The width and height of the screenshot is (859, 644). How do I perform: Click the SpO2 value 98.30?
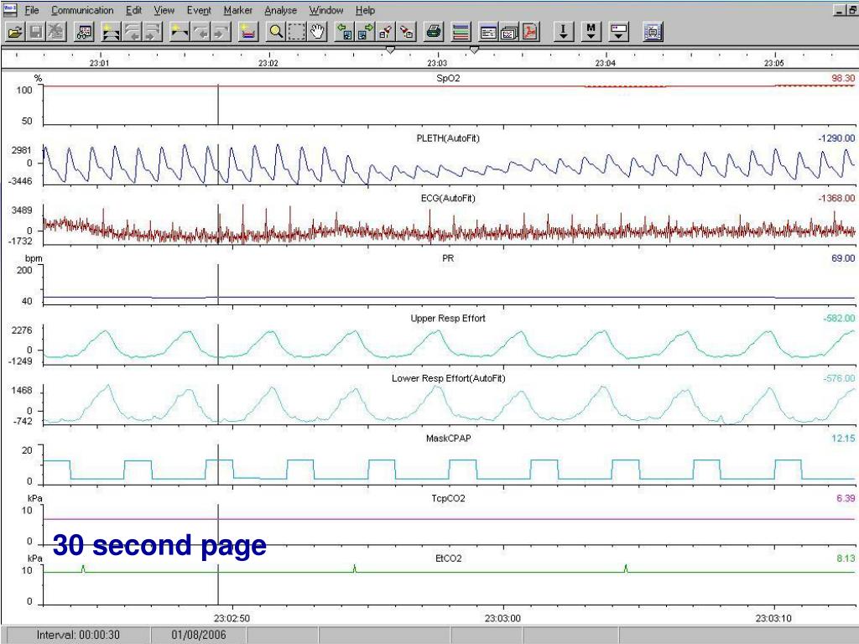point(843,78)
